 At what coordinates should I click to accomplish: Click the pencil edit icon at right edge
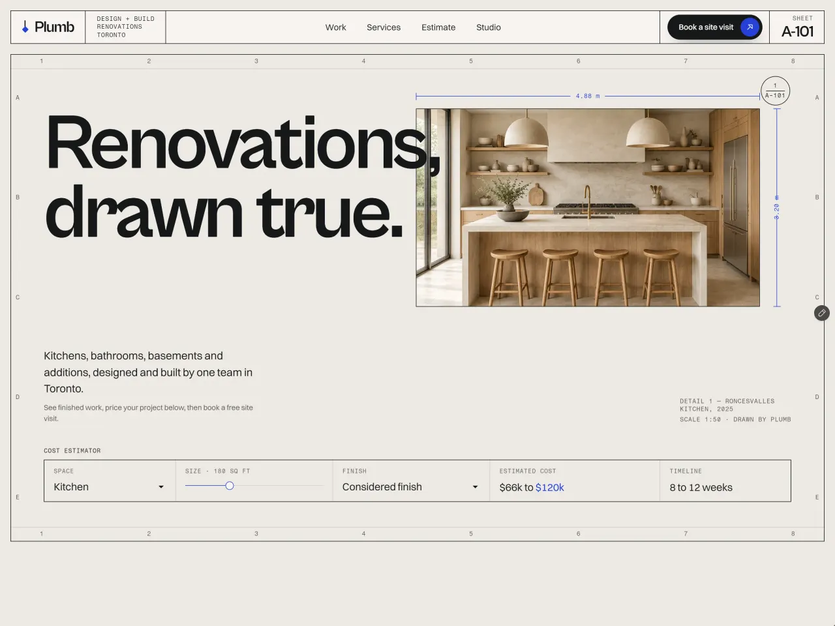tap(822, 313)
